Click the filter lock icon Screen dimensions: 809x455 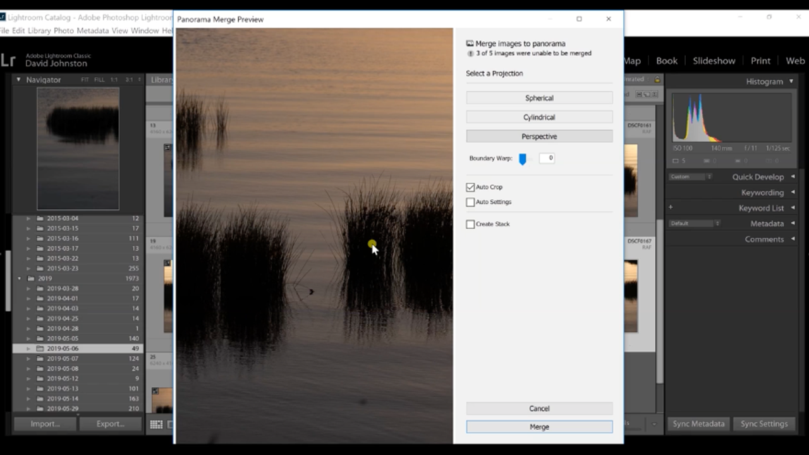click(x=657, y=80)
